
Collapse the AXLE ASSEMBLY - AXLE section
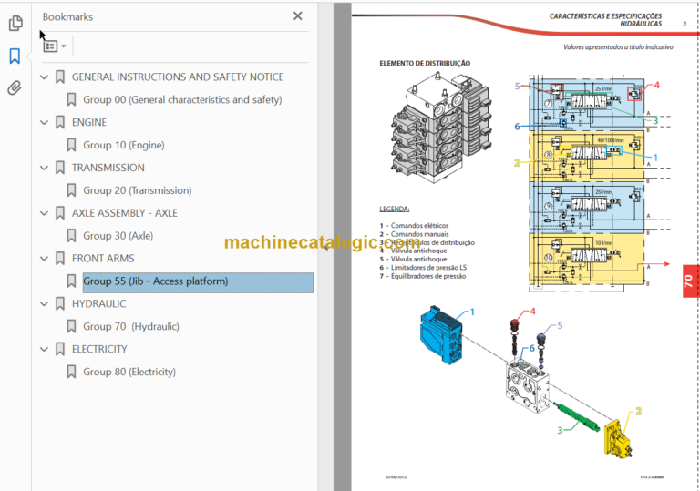point(44,213)
